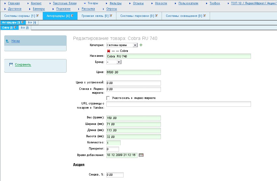
Task: Click the Сохранить link
Action: click(23, 65)
